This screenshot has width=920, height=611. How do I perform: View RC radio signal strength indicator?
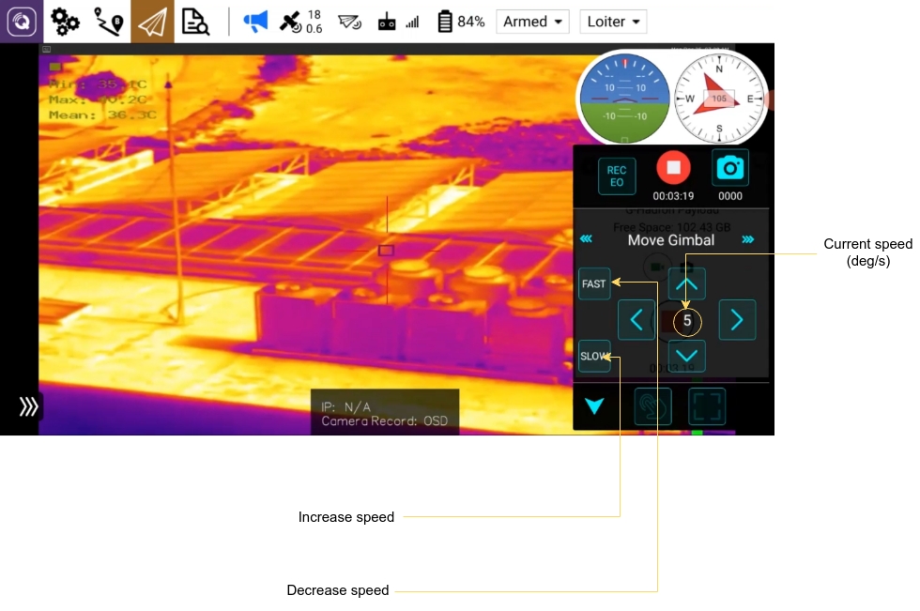398,22
